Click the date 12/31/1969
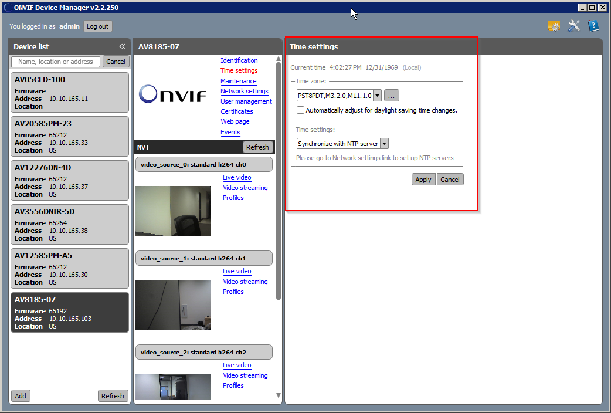Image resolution: width=611 pixels, height=413 pixels. pyautogui.click(x=382, y=67)
